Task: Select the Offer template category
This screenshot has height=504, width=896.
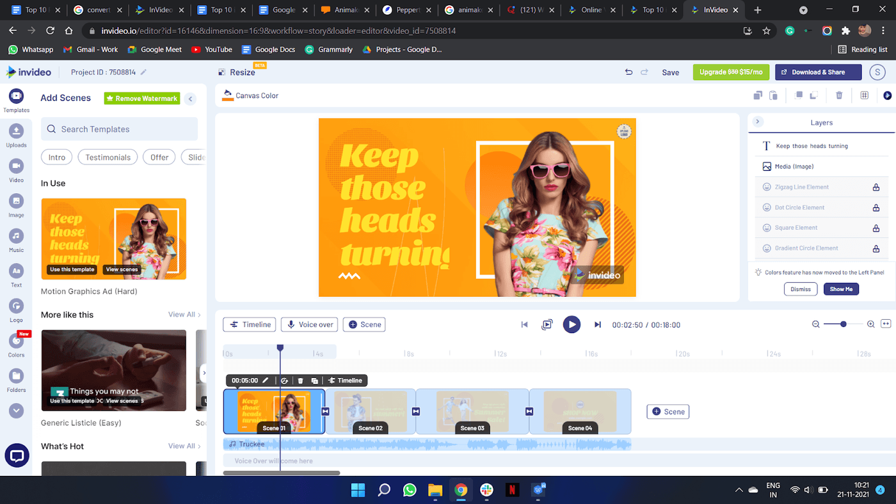Action: coord(159,157)
